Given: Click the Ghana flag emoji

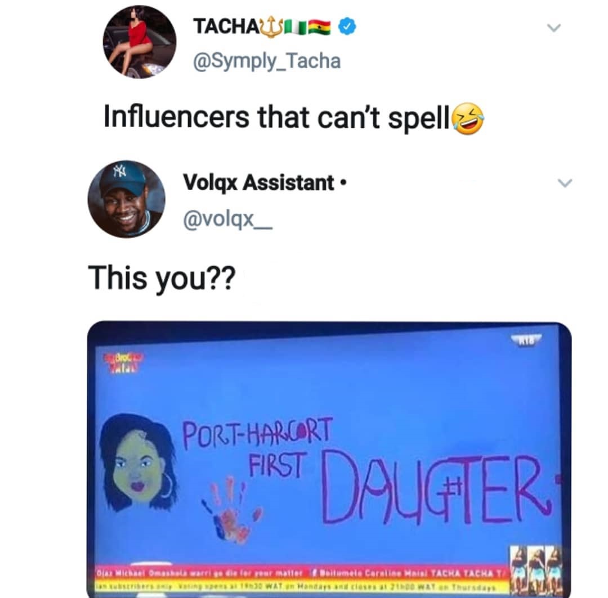Looking at the screenshot, I should [x=320, y=27].
